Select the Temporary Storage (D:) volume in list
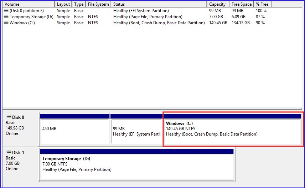305x188 pixels. [31, 17]
